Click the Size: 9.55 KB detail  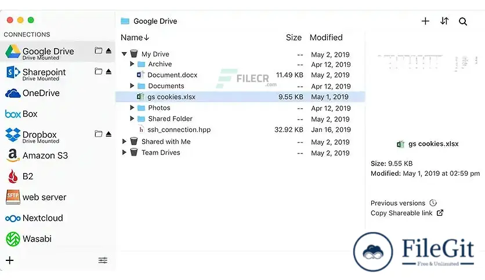(x=392, y=164)
